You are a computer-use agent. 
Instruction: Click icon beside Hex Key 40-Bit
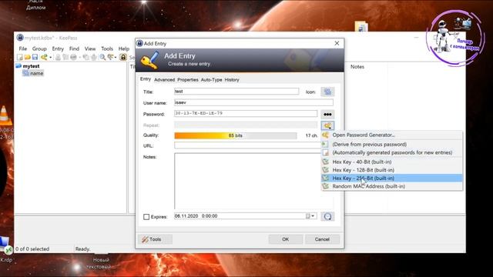click(326, 162)
